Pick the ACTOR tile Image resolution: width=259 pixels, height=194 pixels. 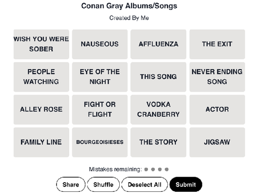coord(217,109)
